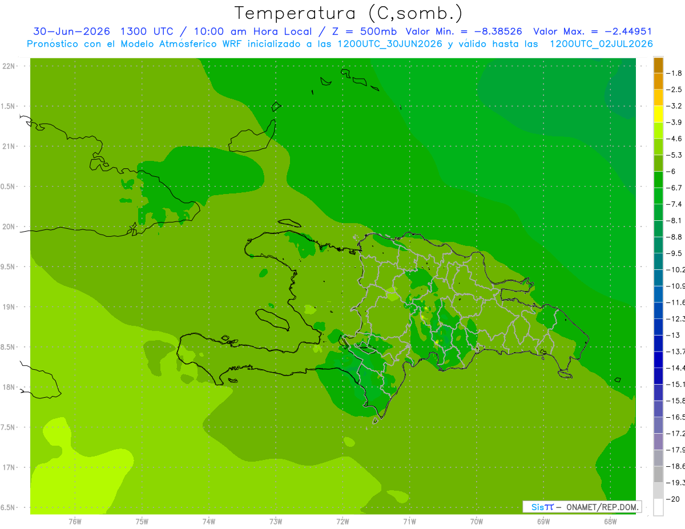Click the "17N" latitude label
This screenshot has height=529, width=685.
[9, 467]
